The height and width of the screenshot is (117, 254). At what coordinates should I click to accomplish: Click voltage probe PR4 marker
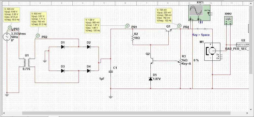click(179, 25)
